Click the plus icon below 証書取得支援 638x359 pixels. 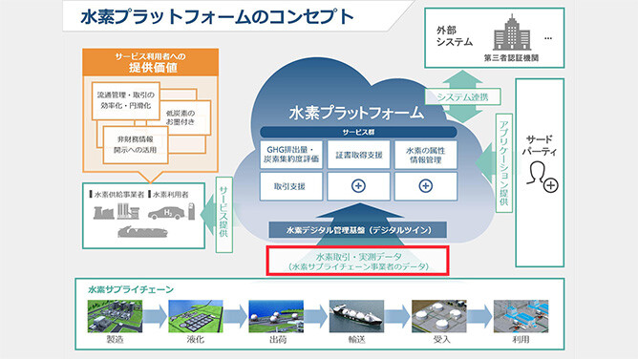click(x=358, y=186)
